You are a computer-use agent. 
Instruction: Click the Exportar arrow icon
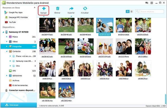point(71,8)
